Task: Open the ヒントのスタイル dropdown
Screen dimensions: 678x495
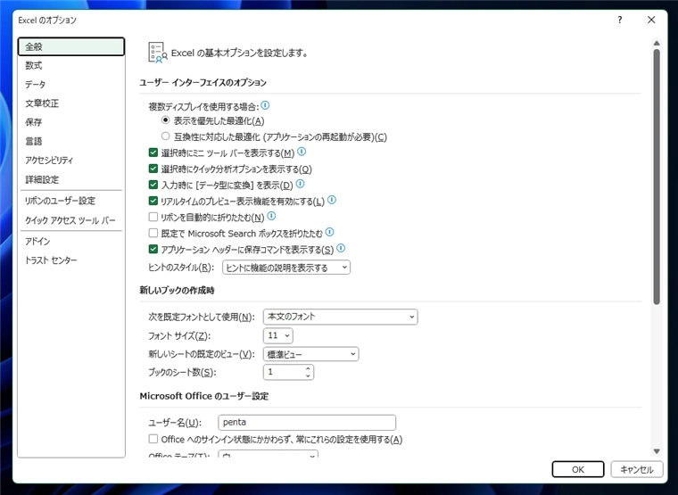Action: (x=286, y=268)
